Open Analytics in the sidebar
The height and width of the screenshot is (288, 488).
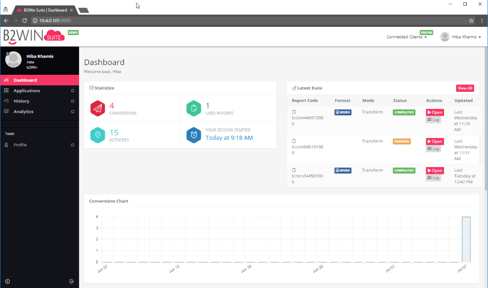[39, 111]
